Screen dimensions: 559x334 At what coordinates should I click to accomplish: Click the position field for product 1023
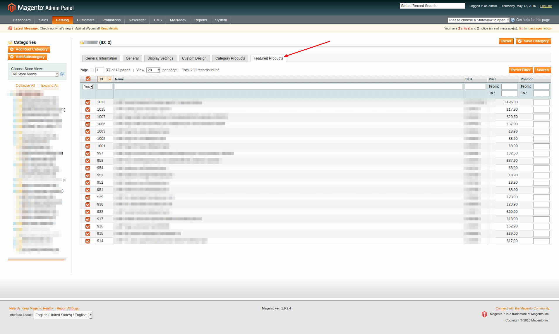point(541,102)
